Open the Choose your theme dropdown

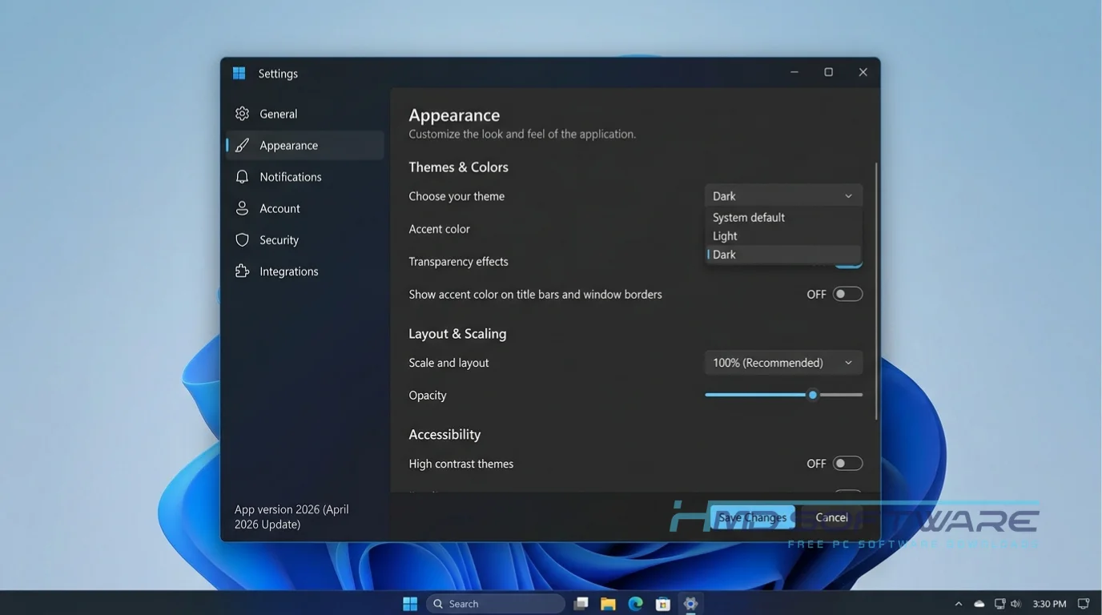(x=783, y=196)
